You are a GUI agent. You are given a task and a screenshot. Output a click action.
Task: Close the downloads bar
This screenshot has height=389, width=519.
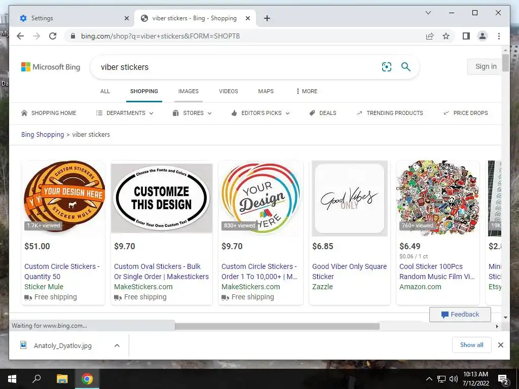tap(500, 345)
